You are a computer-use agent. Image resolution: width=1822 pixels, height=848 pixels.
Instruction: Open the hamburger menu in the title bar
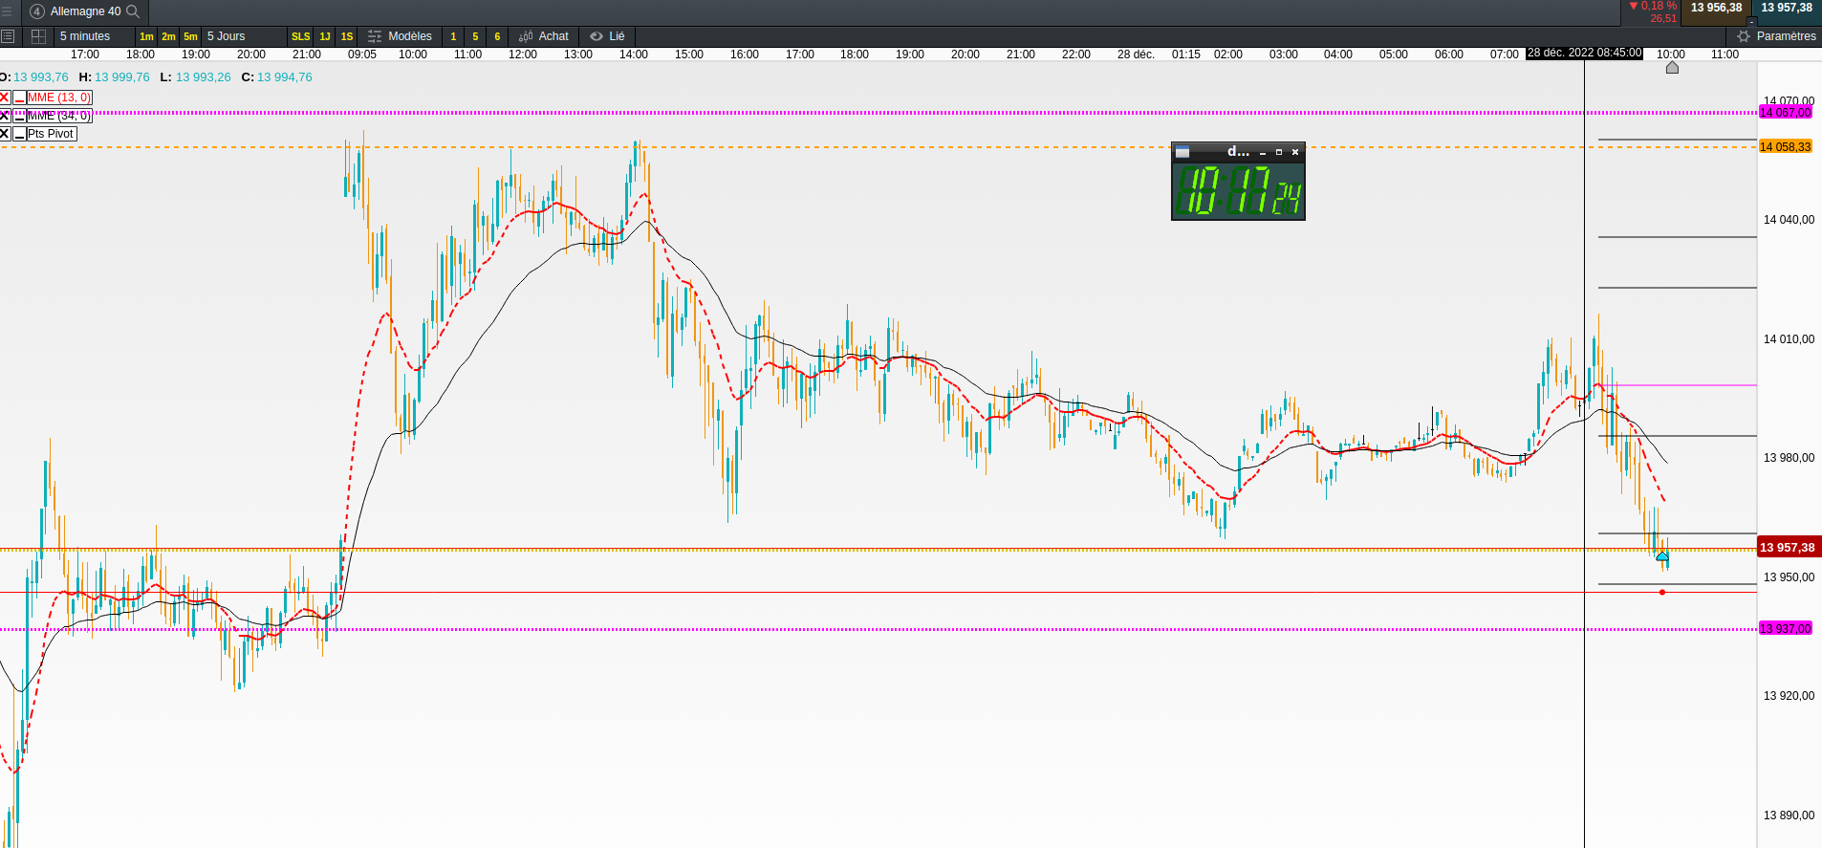point(7,11)
